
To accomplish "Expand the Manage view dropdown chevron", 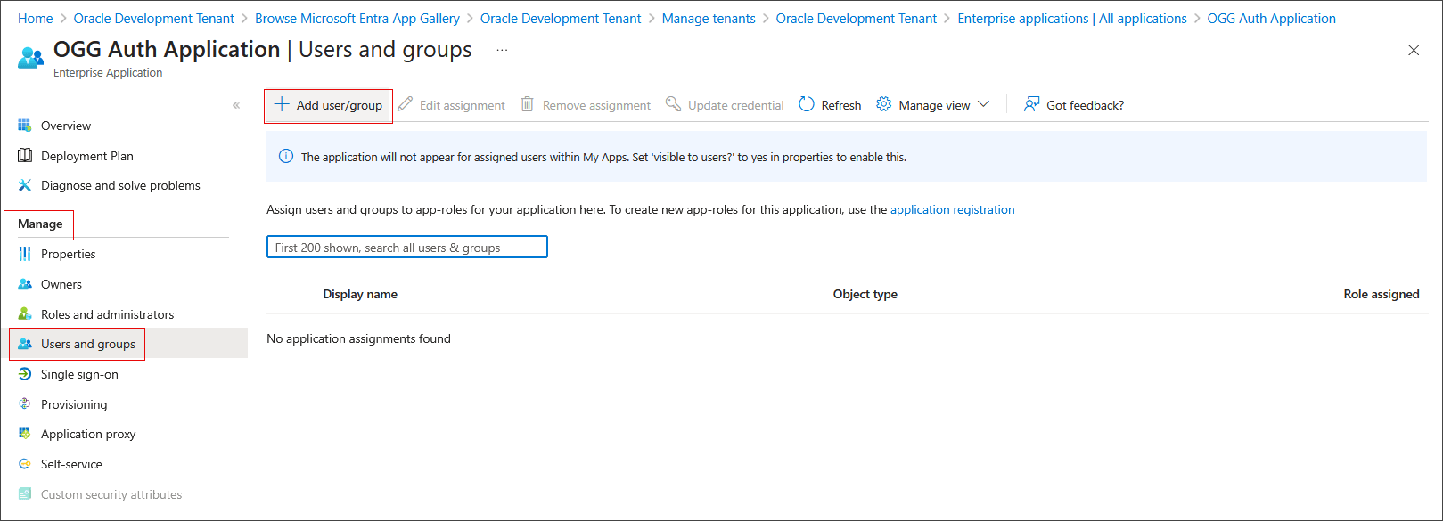I will click(x=984, y=104).
